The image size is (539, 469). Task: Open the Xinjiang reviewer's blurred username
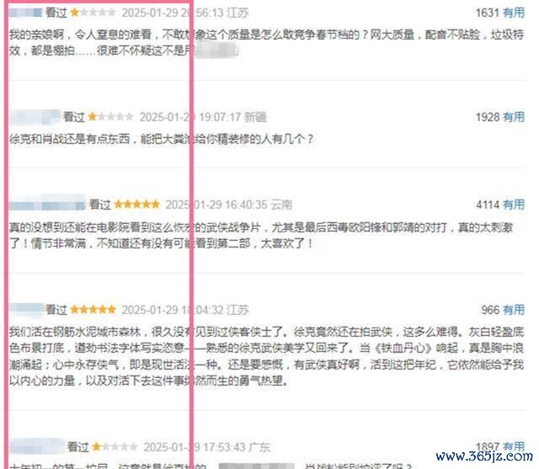point(35,117)
